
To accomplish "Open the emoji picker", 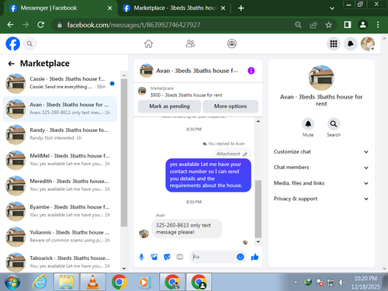I will click(x=241, y=257).
